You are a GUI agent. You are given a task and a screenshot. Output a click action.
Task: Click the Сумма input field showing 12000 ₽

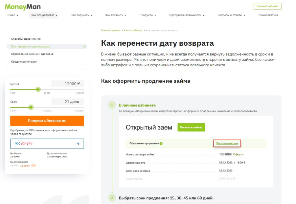67,84
